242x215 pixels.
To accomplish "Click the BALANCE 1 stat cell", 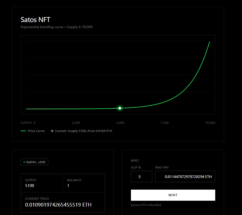I will 84,183.
